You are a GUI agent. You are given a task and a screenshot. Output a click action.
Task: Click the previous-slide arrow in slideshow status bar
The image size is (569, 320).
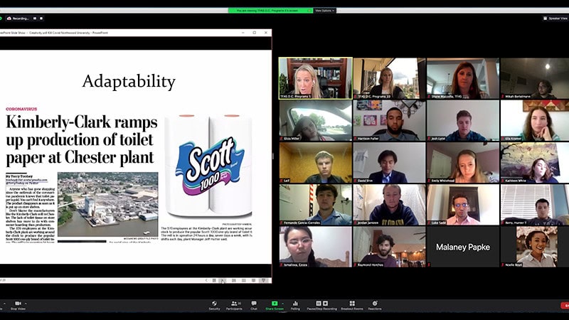coord(206,280)
